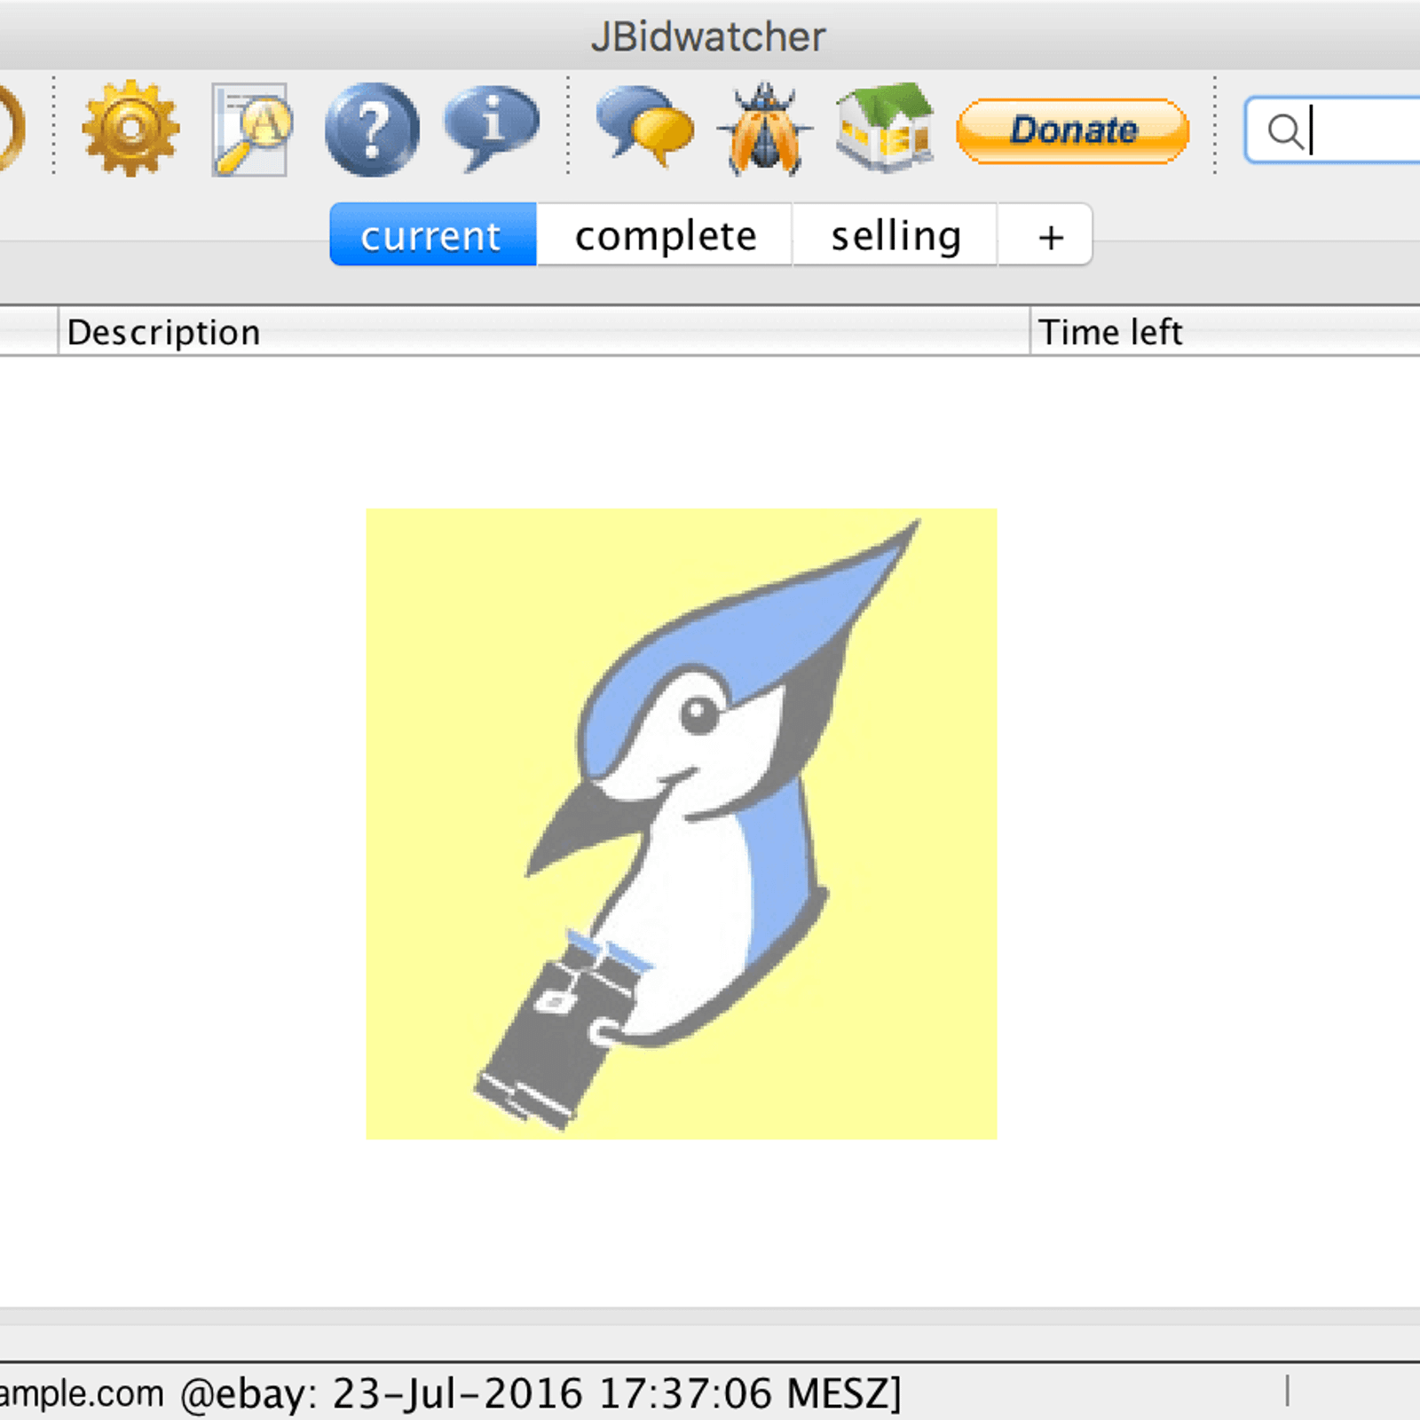
Task: Switch to the current tab
Action: tap(432, 235)
